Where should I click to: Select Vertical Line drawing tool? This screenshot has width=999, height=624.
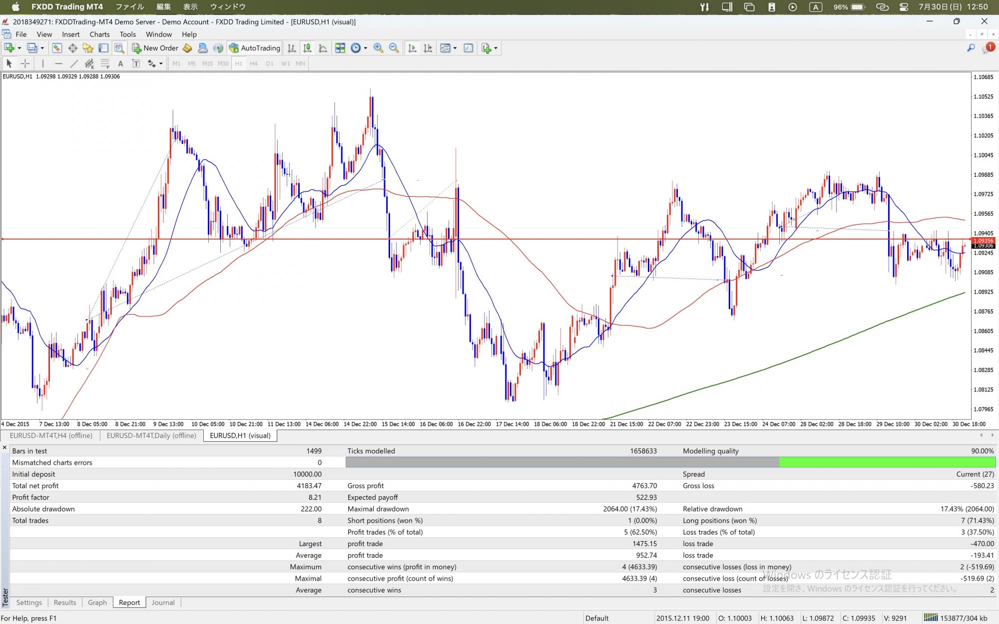pyautogui.click(x=43, y=63)
